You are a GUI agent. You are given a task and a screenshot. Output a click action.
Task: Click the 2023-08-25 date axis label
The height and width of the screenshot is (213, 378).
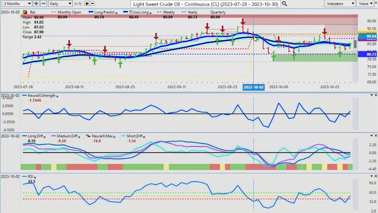pos(125,87)
